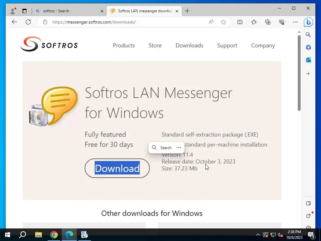This screenshot has width=321, height=241.
Task: Open link in external window sidebar icon
Action: pos(308,216)
